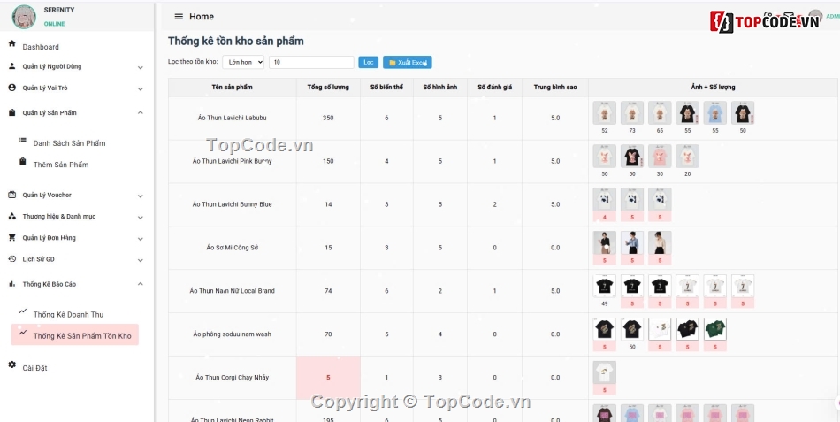Click the Lọc filter button
Screen dimensions: 840x422
pos(368,62)
